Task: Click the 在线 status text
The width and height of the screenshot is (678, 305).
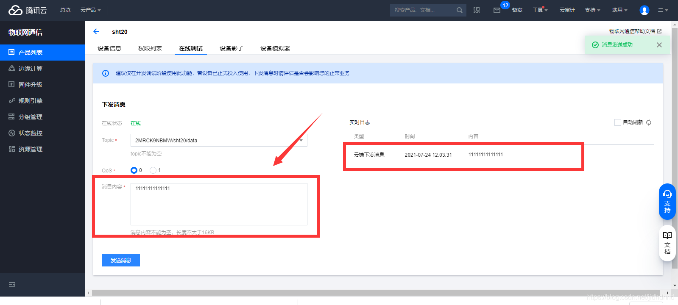Action: pos(136,123)
